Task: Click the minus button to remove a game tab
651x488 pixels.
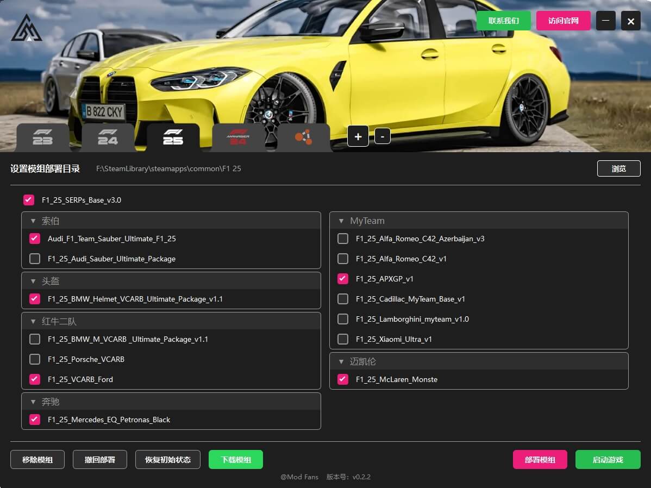Action: [x=382, y=136]
